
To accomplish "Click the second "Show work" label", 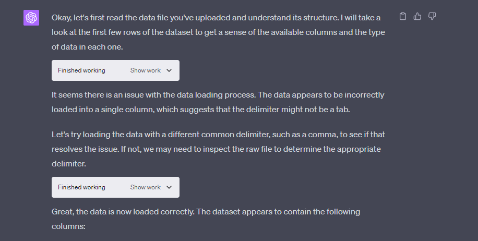I will [x=145, y=187].
